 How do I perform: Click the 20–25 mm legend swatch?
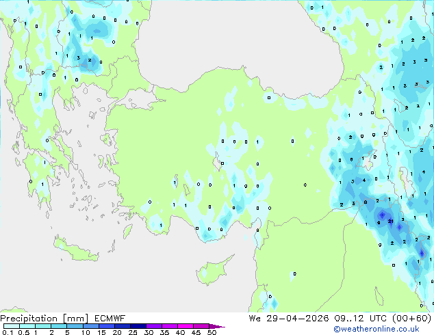pyautogui.click(x=122, y=326)
